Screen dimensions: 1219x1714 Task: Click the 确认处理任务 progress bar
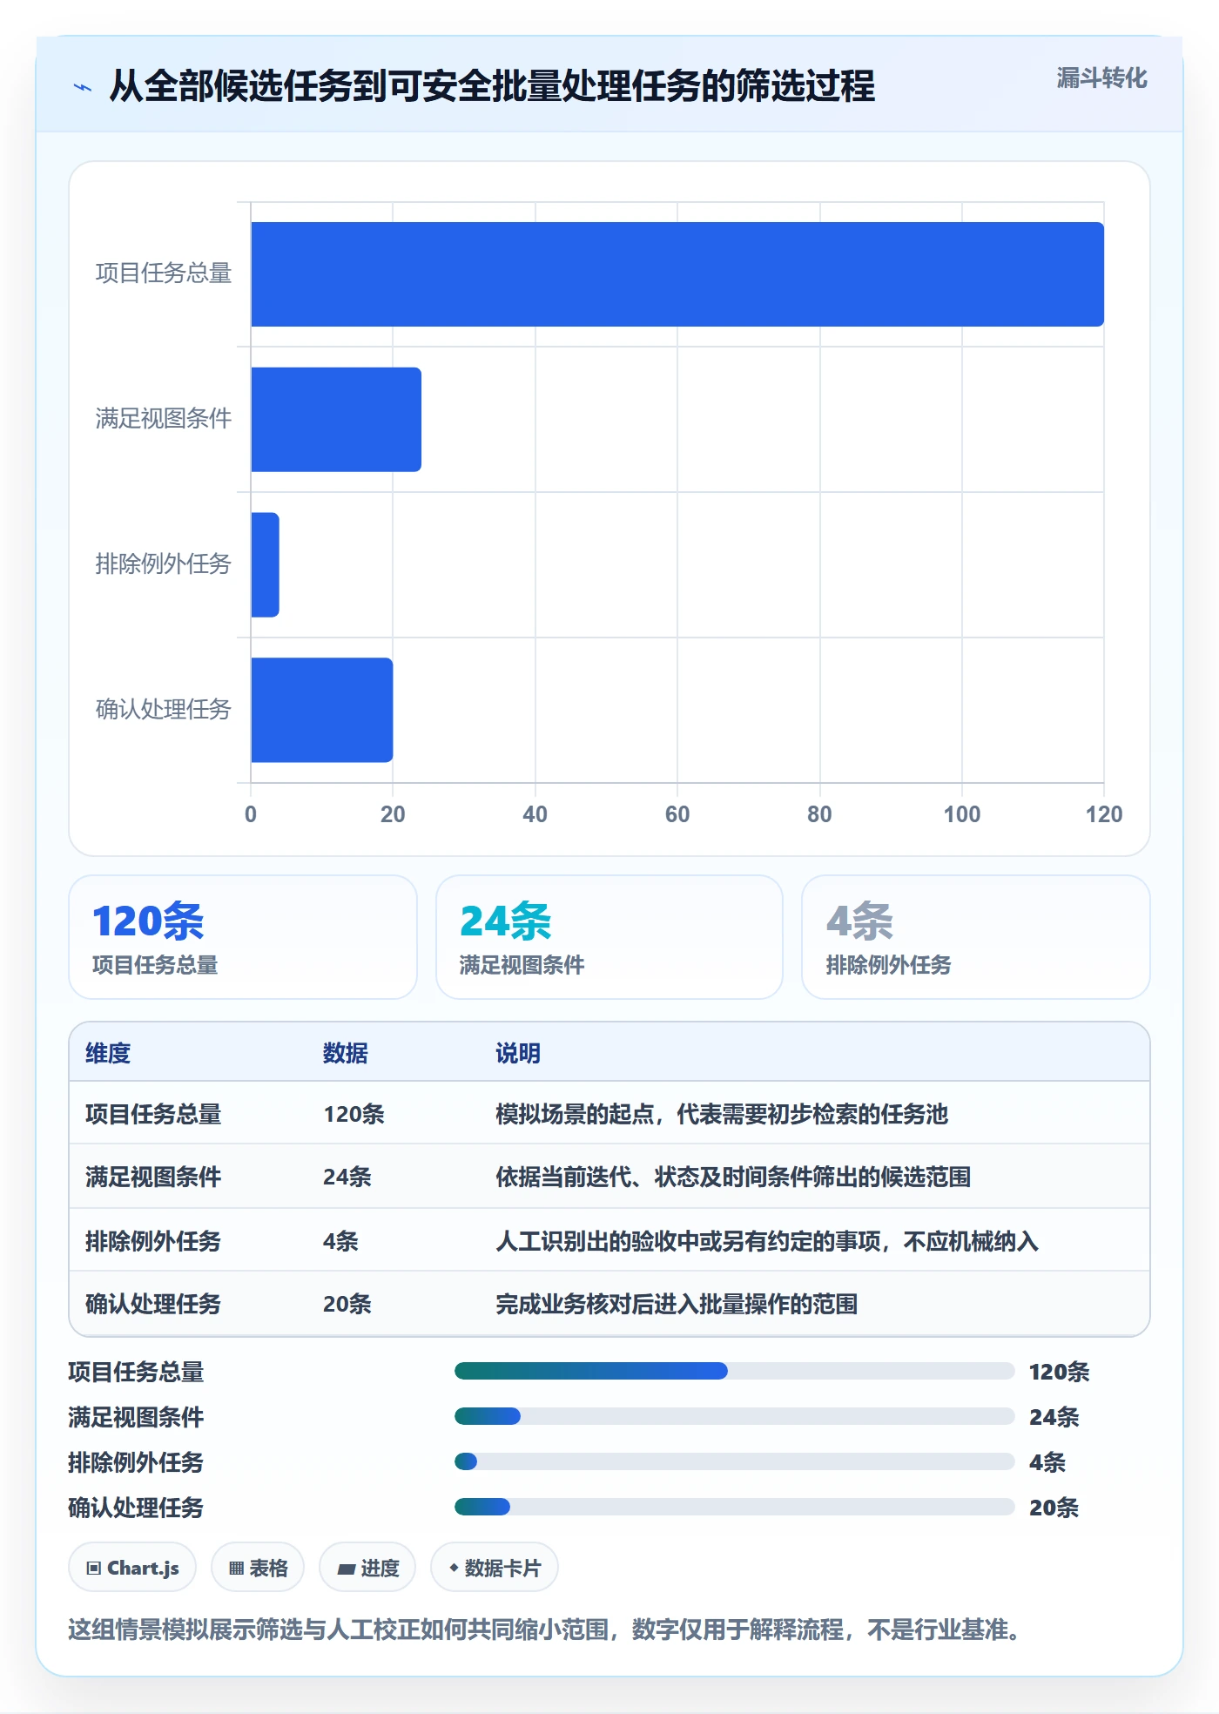tap(735, 1507)
